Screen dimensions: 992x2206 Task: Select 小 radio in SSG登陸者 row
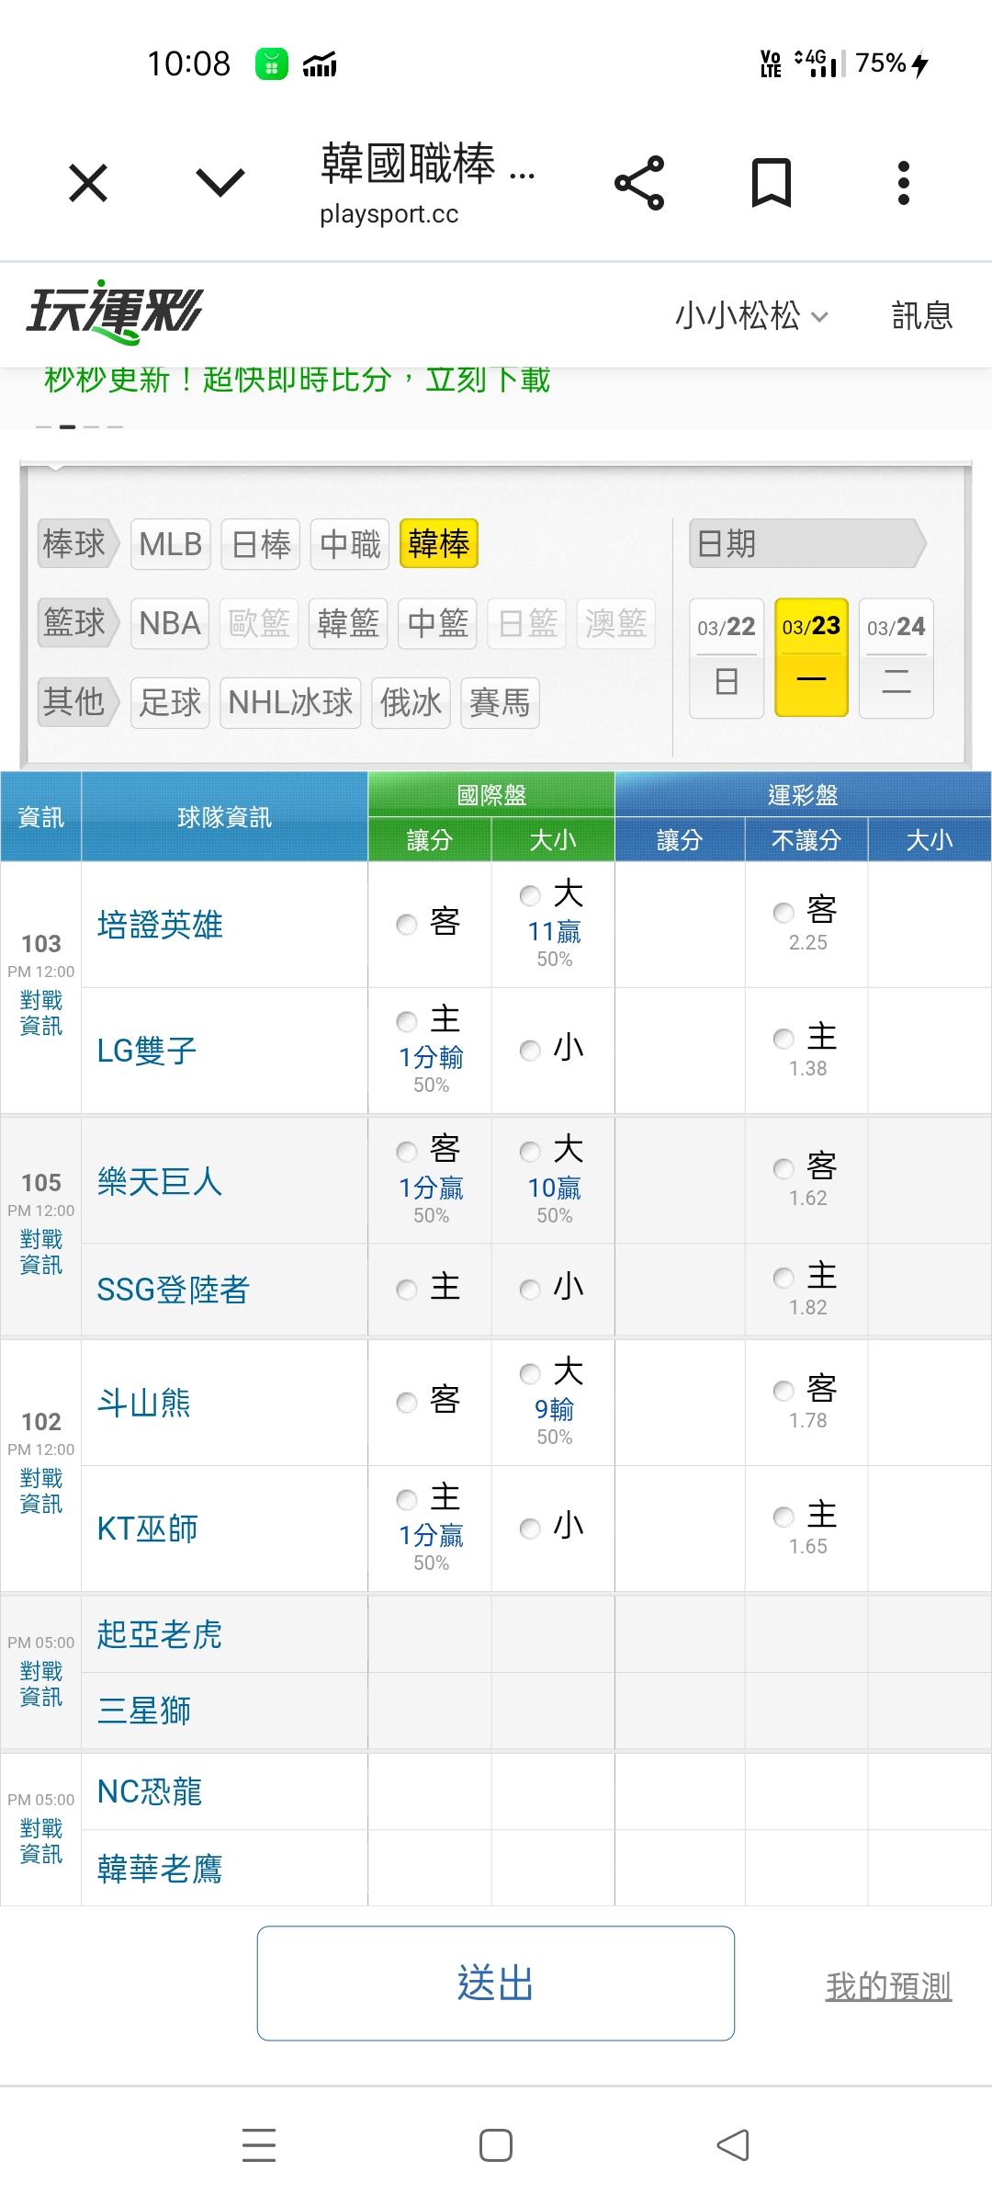[x=530, y=1290]
